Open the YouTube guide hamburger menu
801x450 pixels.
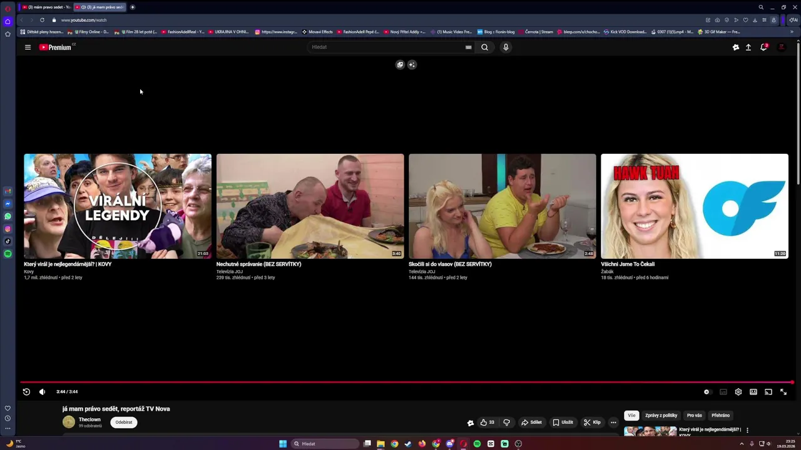coord(28,47)
